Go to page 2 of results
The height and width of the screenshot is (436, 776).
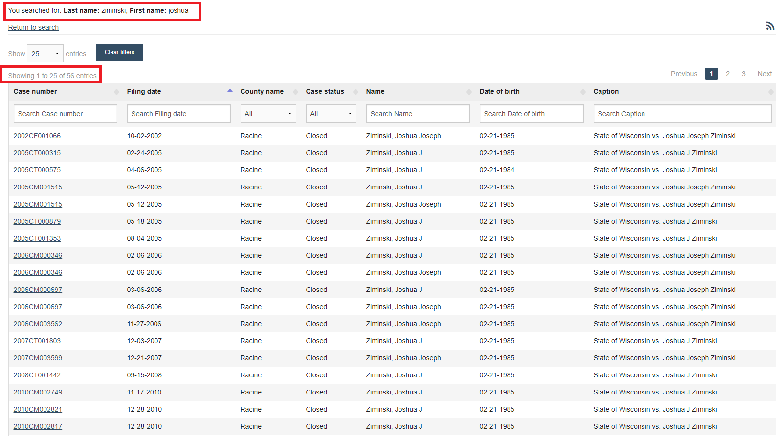pos(728,74)
